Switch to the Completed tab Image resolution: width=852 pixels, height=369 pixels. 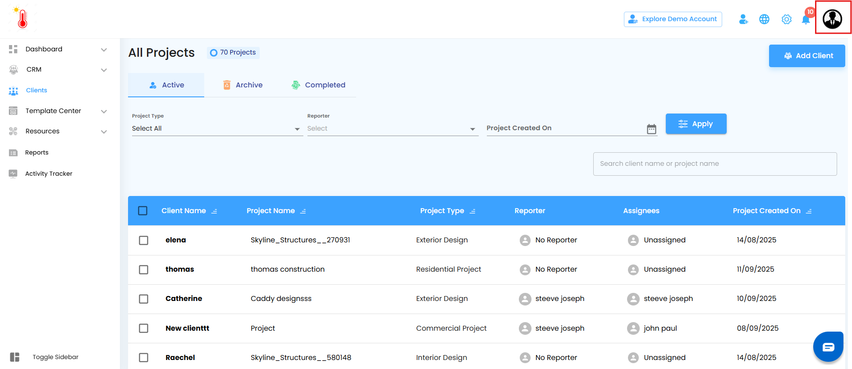click(x=318, y=85)
